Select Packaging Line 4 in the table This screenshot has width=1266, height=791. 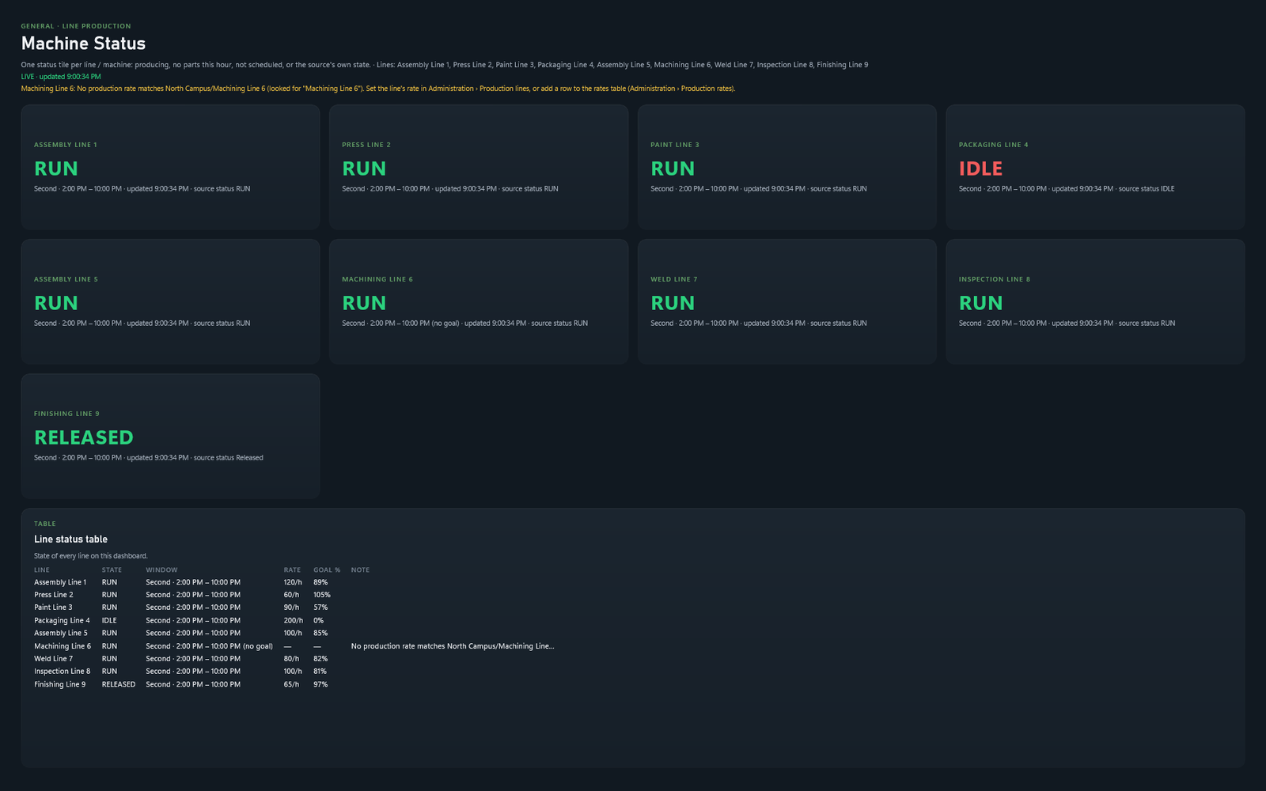[62, 620]
